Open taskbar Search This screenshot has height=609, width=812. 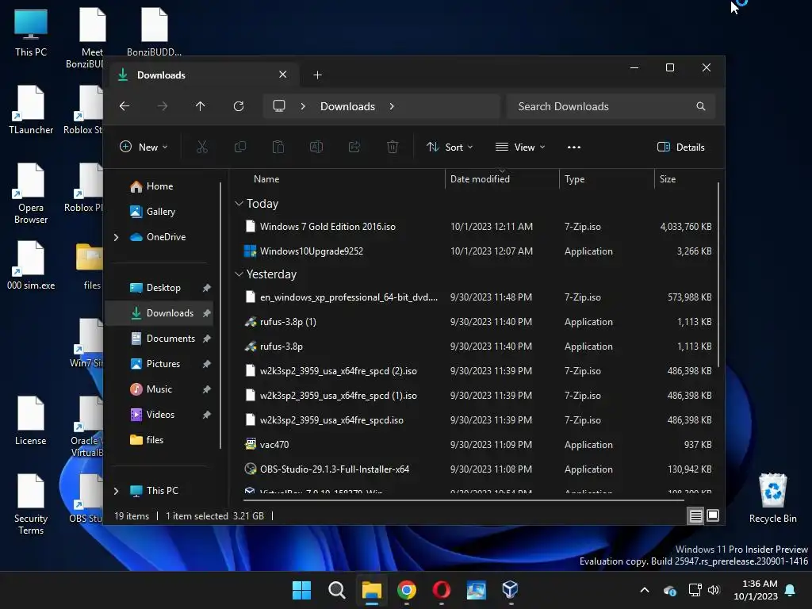click(x=336, y=590)
